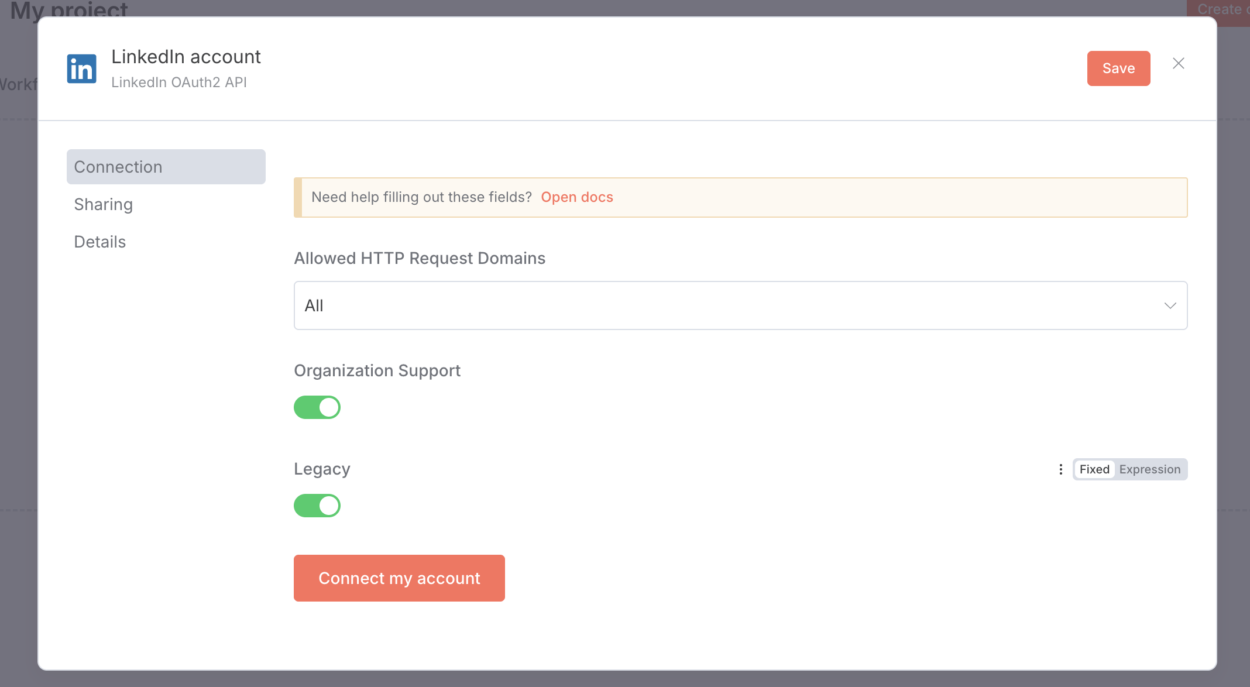This screenshot has width=1250, height=687.
Task: Close the LinkedIn account dialog
Action: click(x=1178, y=63)
